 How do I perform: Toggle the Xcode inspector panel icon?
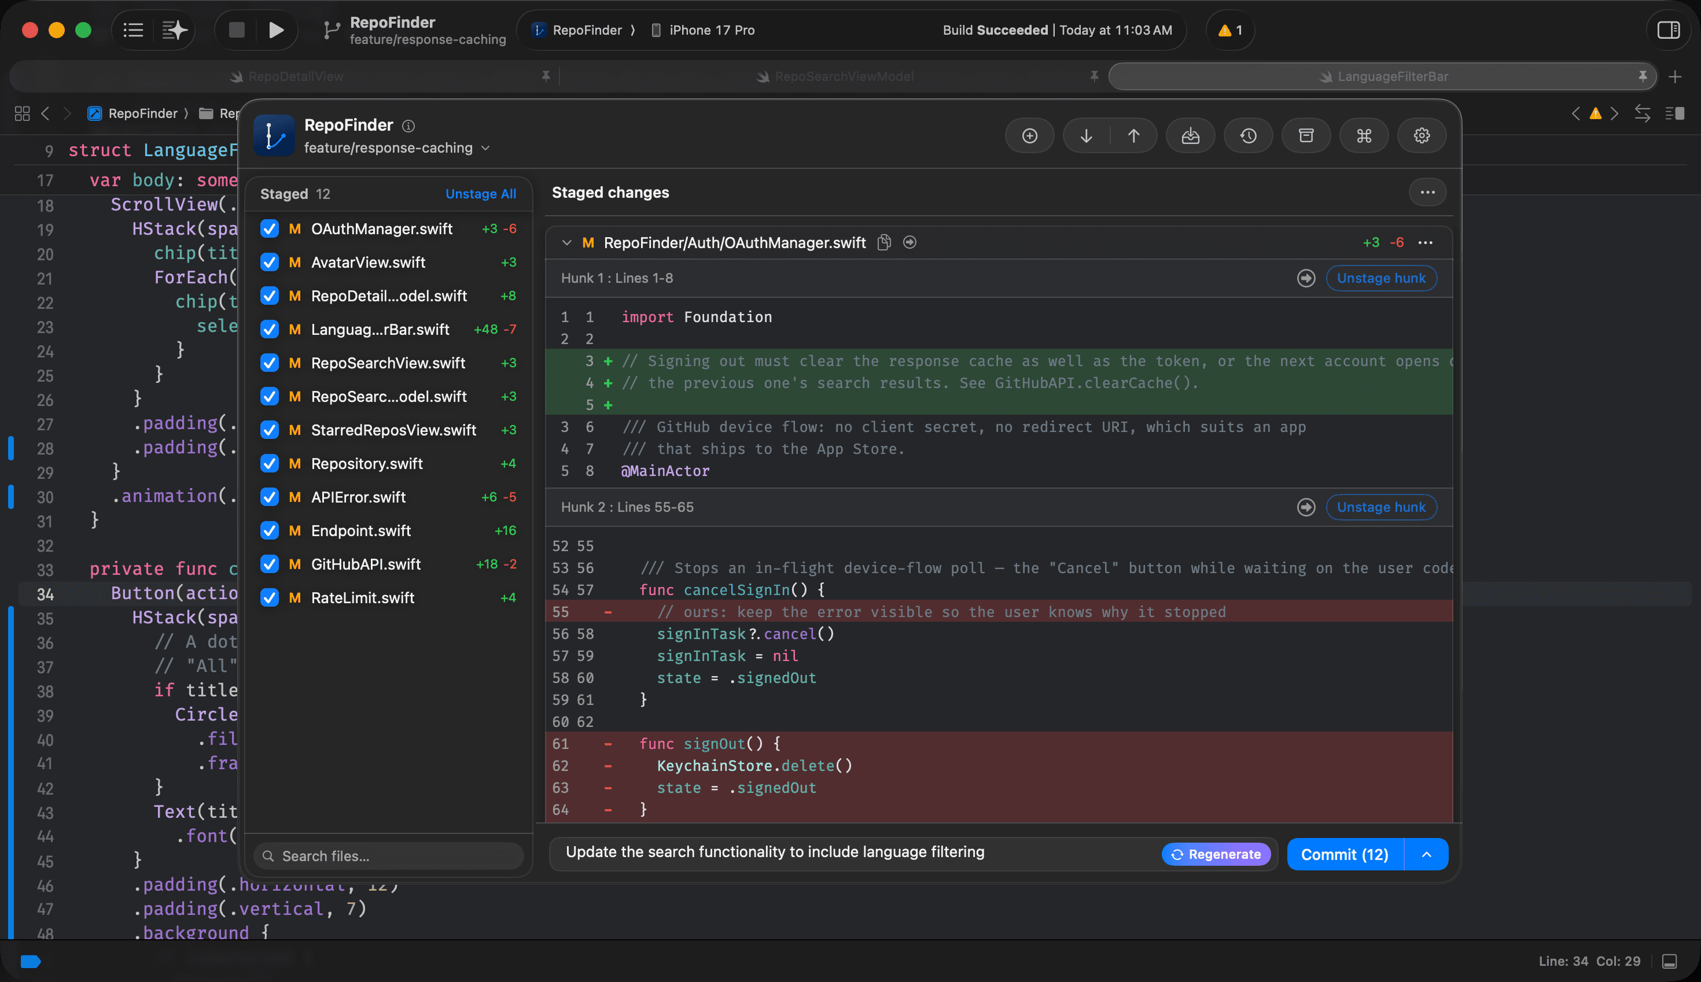[1669, 29]
